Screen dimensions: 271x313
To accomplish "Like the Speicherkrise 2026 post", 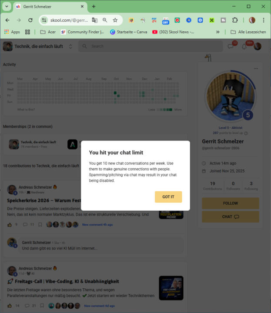I will coord(10,225).
